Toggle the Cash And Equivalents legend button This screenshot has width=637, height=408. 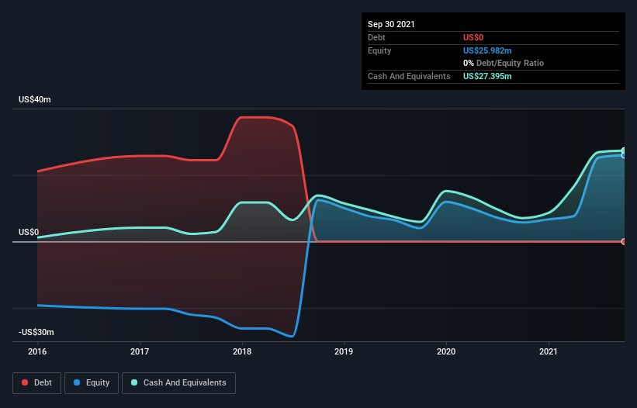coord(178,383)
